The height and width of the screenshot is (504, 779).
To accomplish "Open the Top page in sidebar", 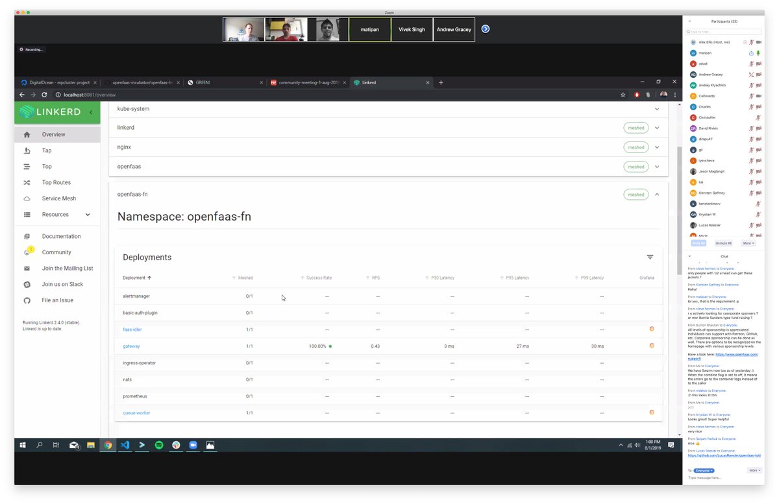I will (x=57, y=167).
